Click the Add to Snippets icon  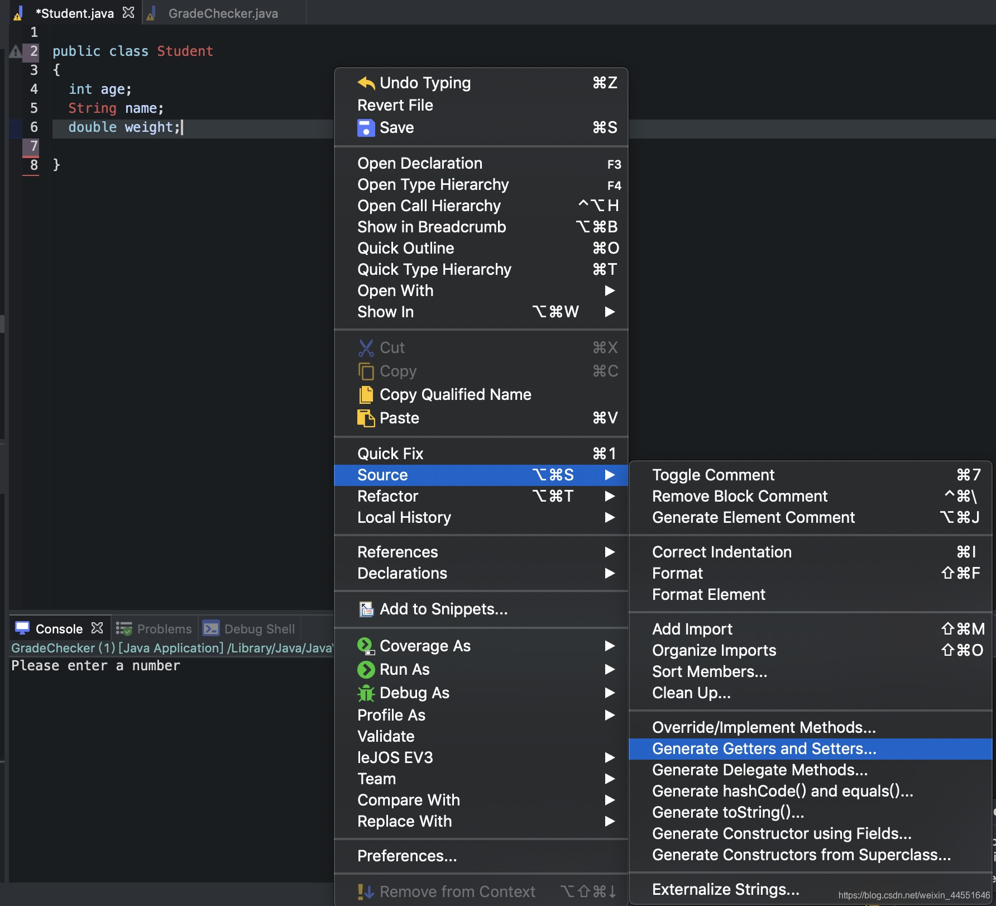366,609
